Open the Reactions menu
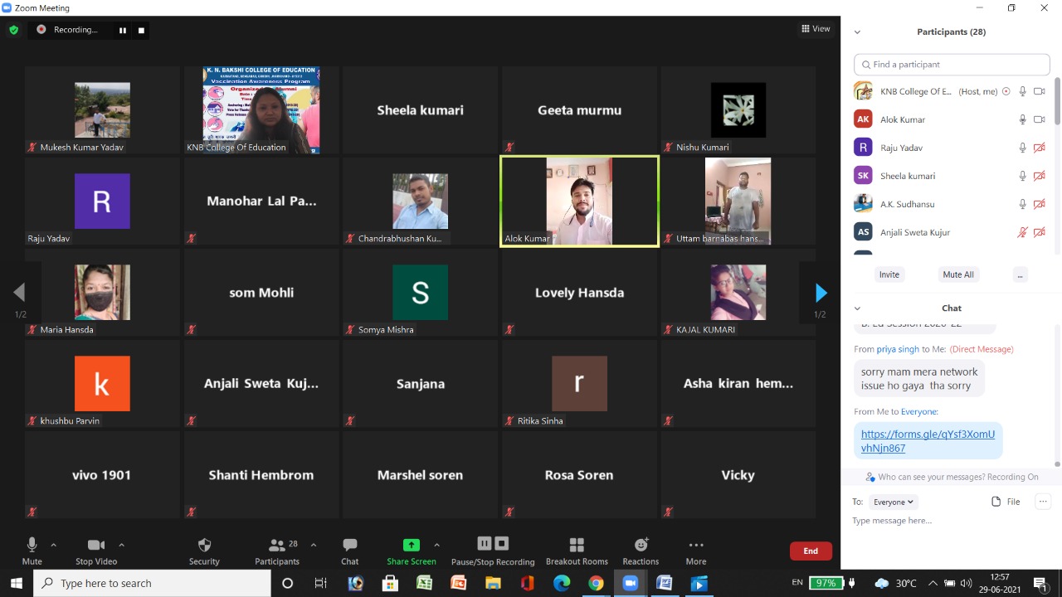This screenshot has width=1062, height=597. 641,551
